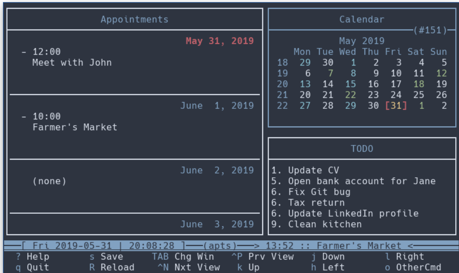Select the Farmer's Market appointment at 10:00
Screen dimensions: 459x273
pyautogui.click(x=75, y=127)
